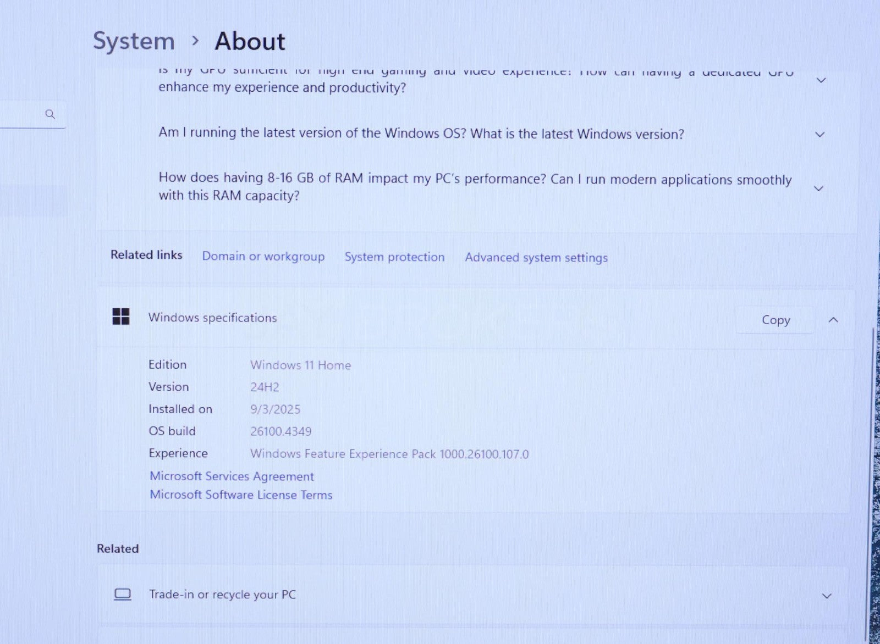The height and width of the screenshot is (644, 880).
Task: Open System protection link
Action: coord(394,257)
